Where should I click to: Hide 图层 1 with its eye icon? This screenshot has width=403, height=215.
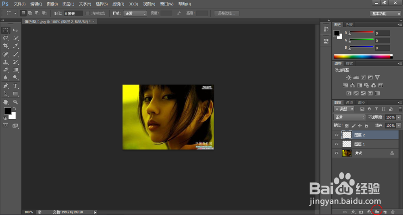pos(337,144)
